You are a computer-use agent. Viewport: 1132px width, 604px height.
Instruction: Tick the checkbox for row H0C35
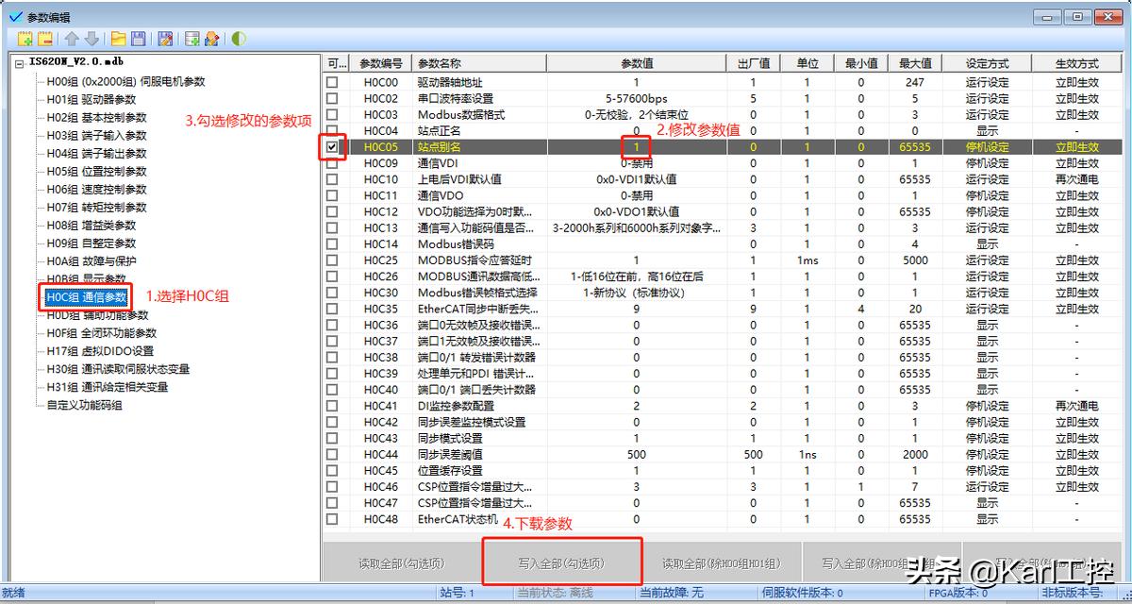pos(332,309)
